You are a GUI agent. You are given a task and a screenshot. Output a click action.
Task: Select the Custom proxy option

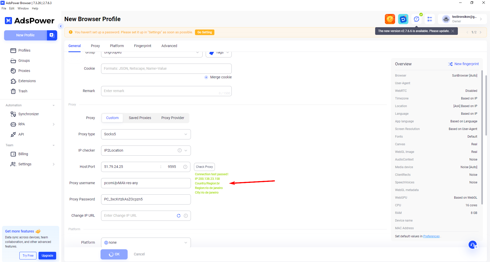(112, 118)
